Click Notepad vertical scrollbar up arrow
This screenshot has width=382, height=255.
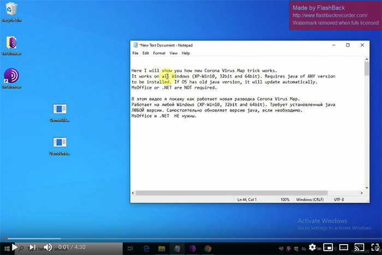pos(367,59)
